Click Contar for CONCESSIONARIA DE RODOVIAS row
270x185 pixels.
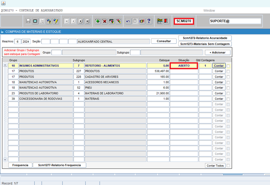[x=219, y=99]
